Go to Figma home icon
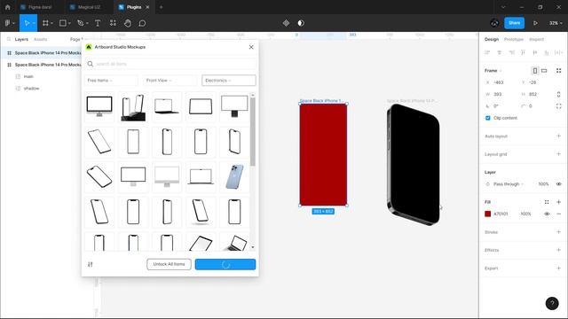The width and height of the screenshot is (568, 319). point(8,7)
